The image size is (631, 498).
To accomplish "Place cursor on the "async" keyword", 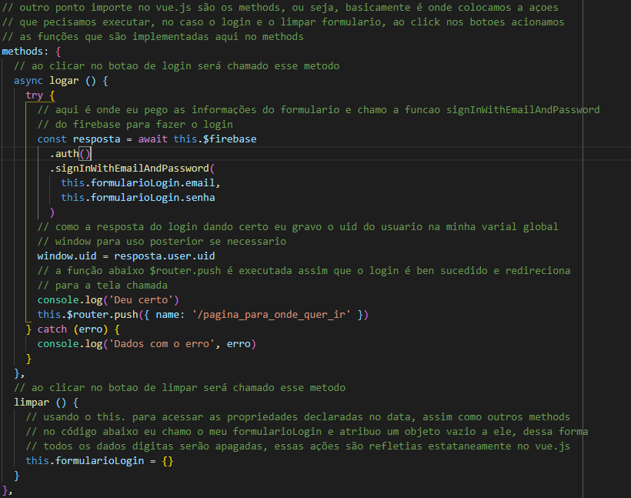I will pos(28,81).
